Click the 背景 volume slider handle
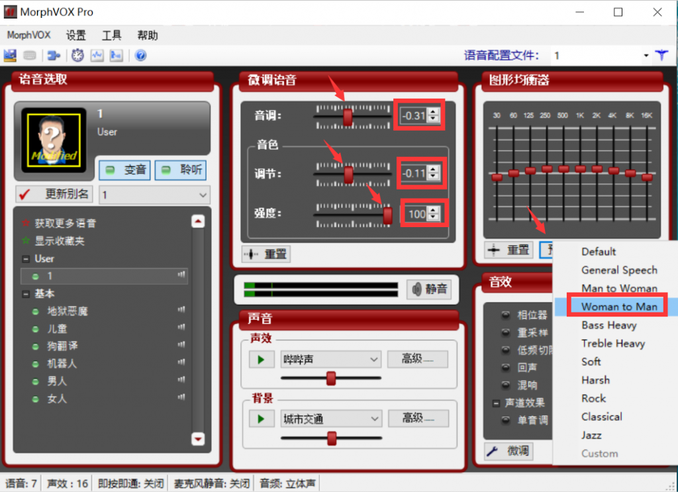The image size is (678, 492). pyautogui.click(x=332, y=438)
